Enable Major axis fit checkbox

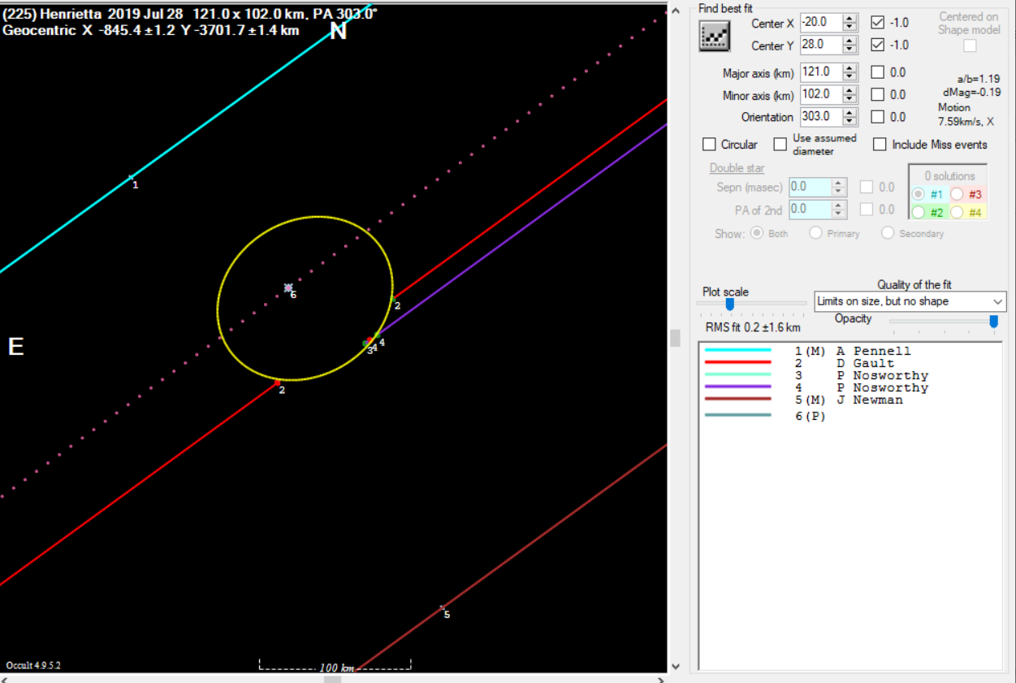[878, 72]
